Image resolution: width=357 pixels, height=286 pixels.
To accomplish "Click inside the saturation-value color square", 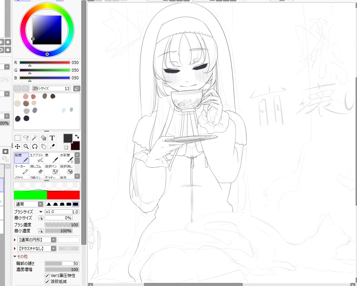I will (47, 30).
